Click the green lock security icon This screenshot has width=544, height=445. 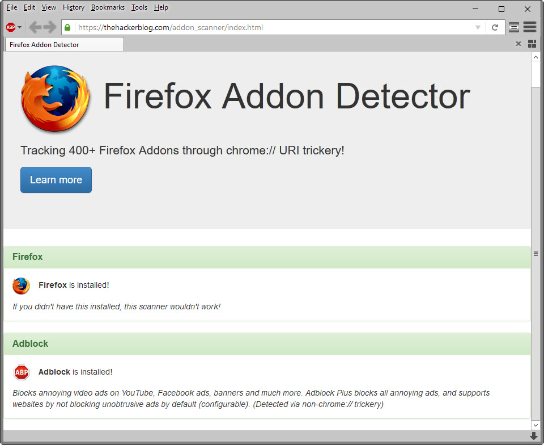(x=67, y=27)
